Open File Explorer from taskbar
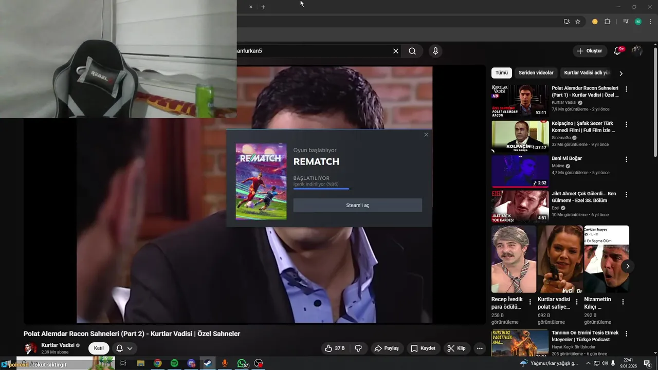 pyautogui.click(x=140, y=363)
